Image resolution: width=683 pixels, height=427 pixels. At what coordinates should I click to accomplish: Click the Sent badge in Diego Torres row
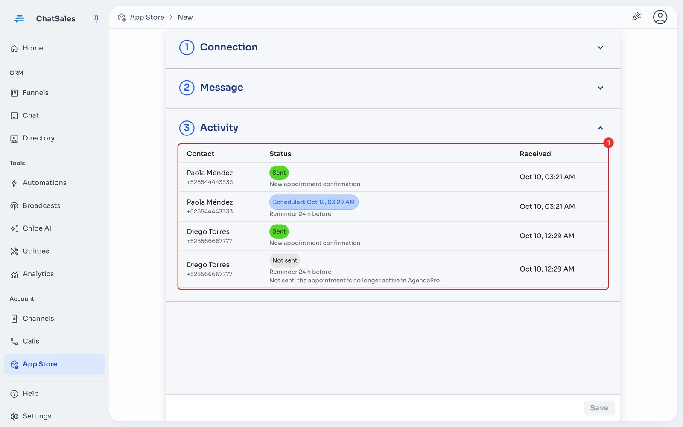click(279, 231)
